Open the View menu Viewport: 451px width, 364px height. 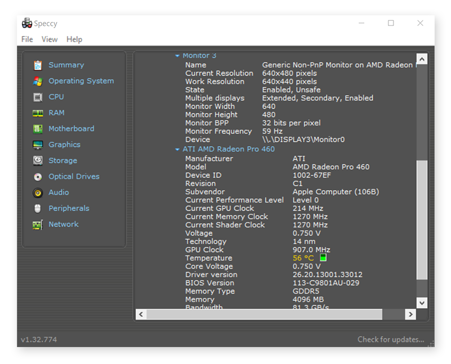49,39
